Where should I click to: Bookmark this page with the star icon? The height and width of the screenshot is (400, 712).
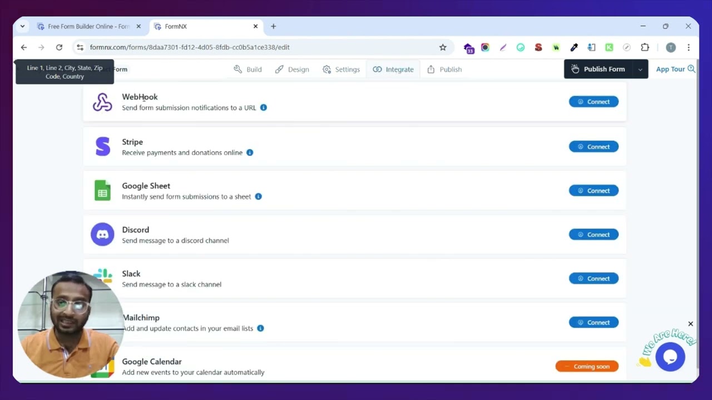pyautogui.click(x=443, y=48)
